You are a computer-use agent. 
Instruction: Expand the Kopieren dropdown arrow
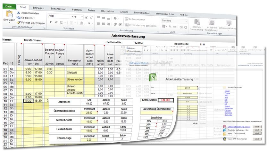click(x=34, y=18)
